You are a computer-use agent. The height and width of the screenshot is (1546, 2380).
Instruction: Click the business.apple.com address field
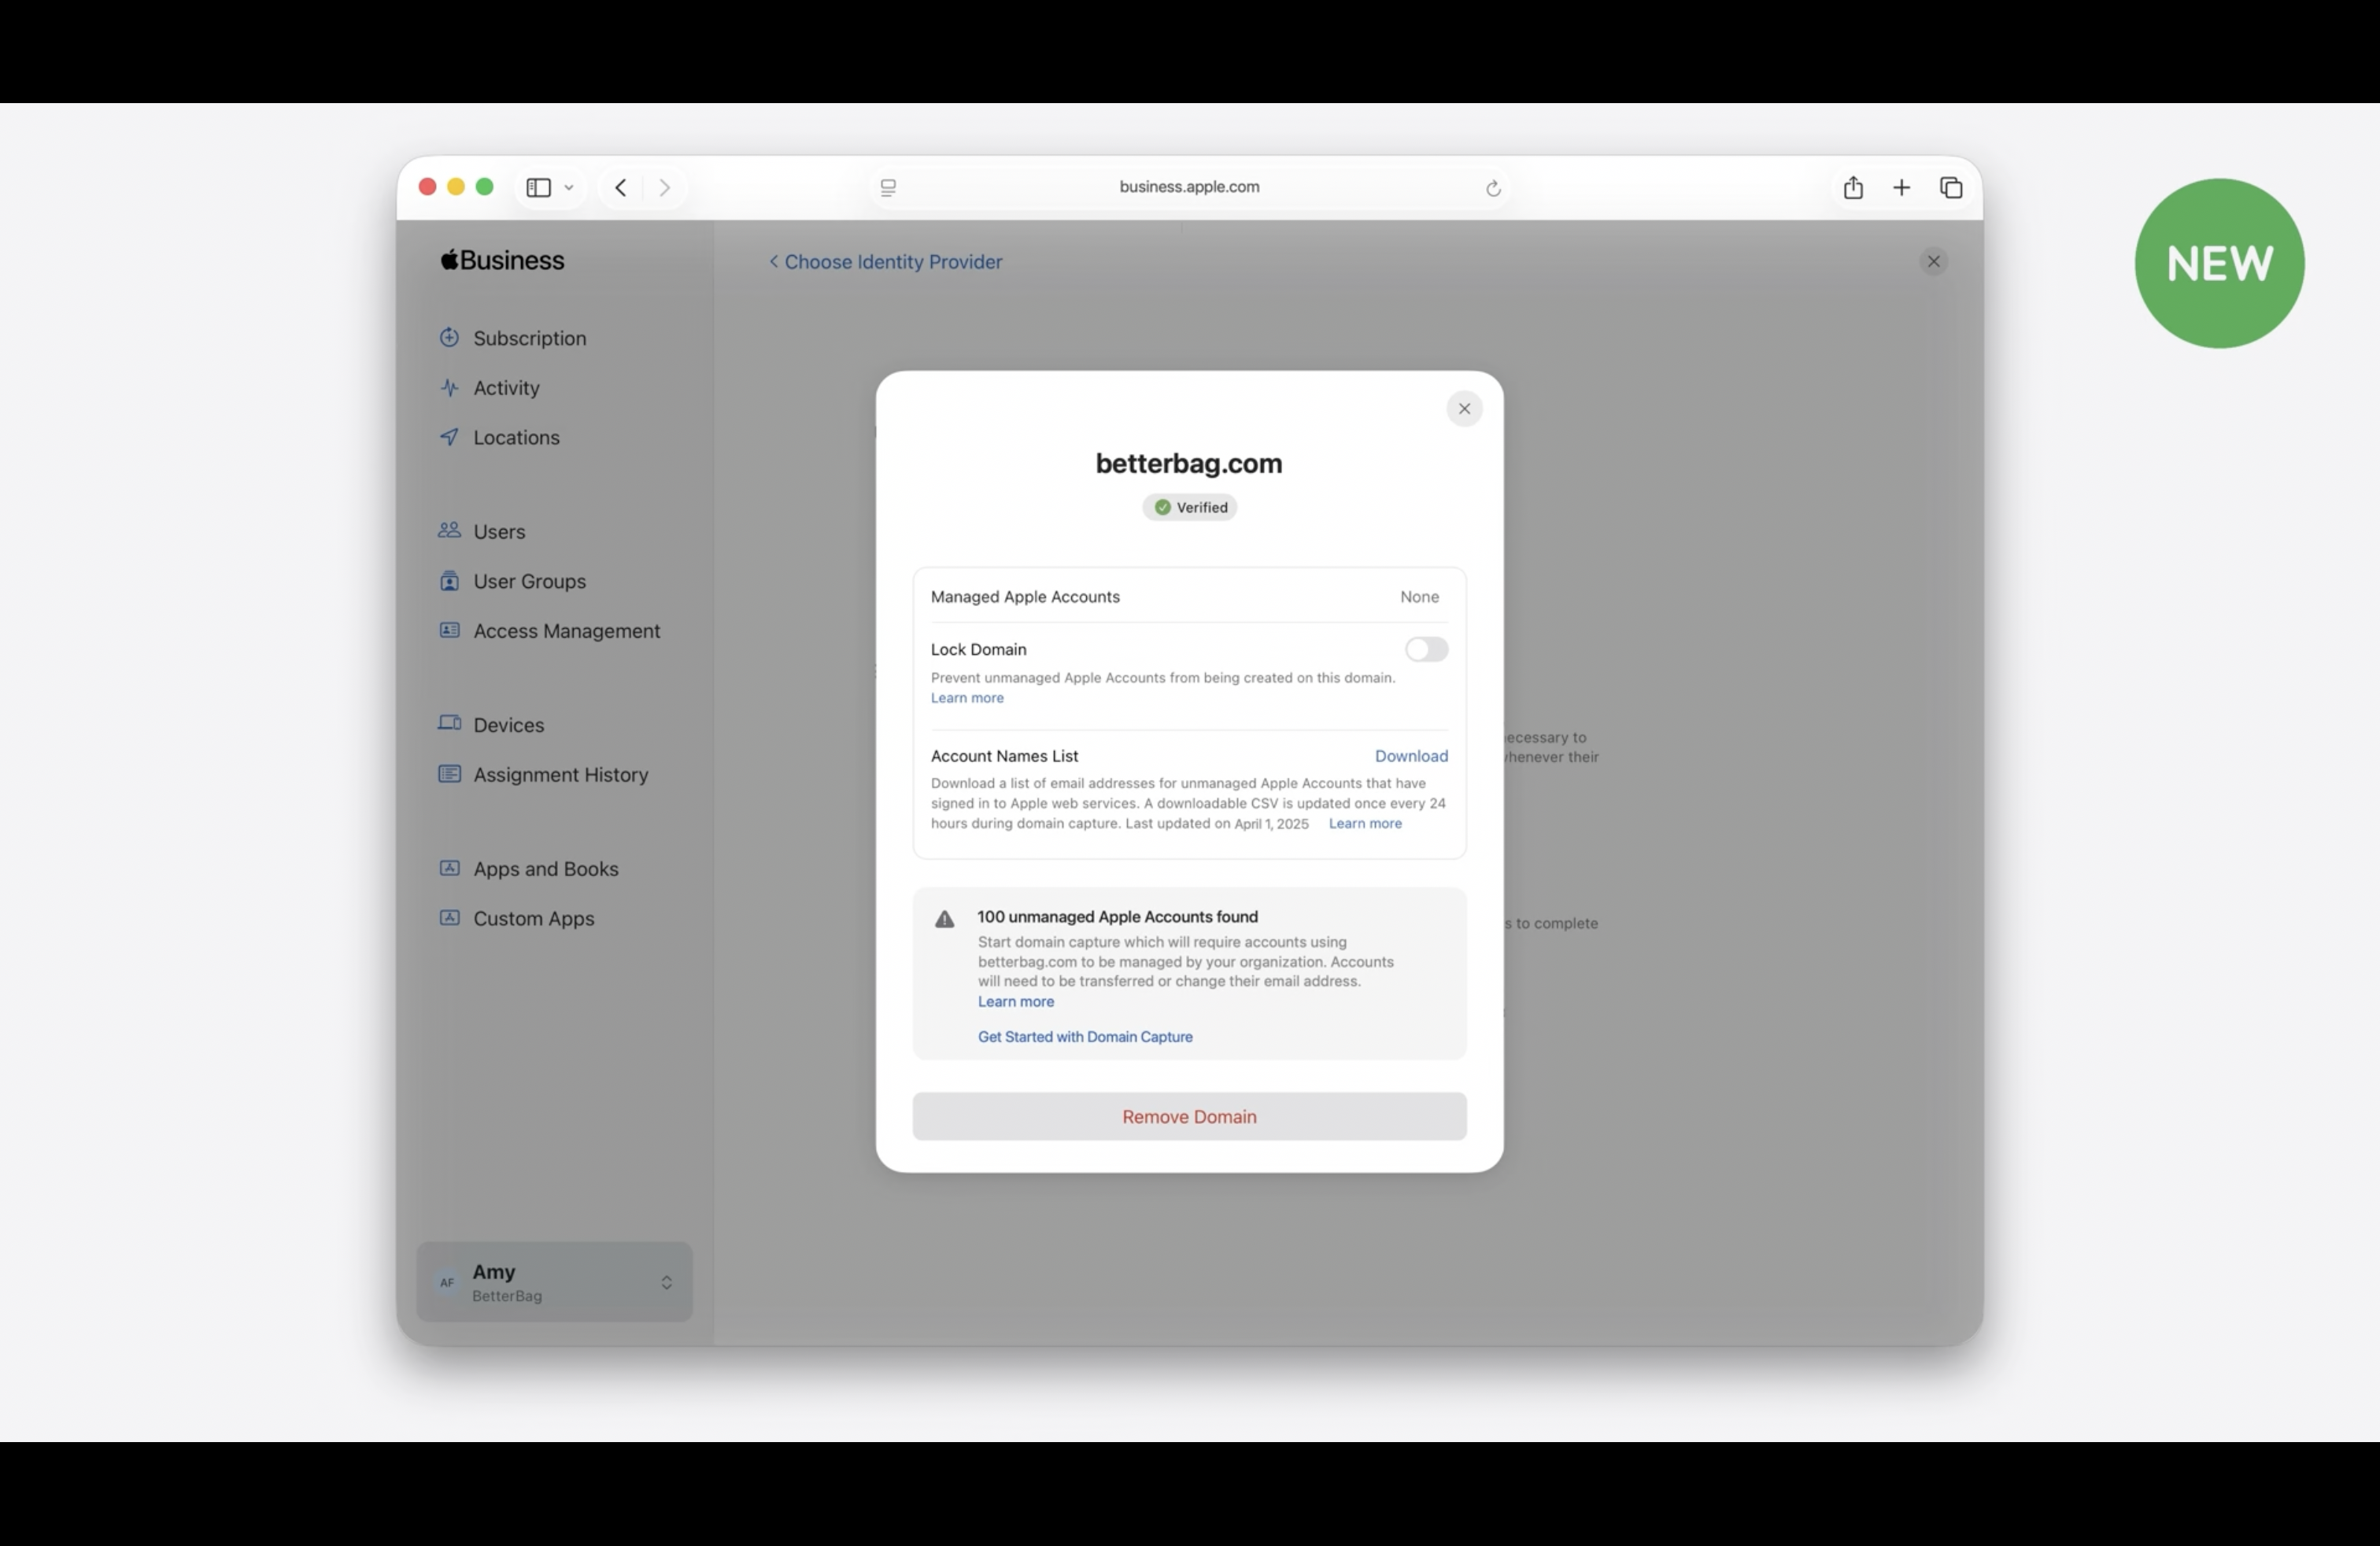[1189, 187]
